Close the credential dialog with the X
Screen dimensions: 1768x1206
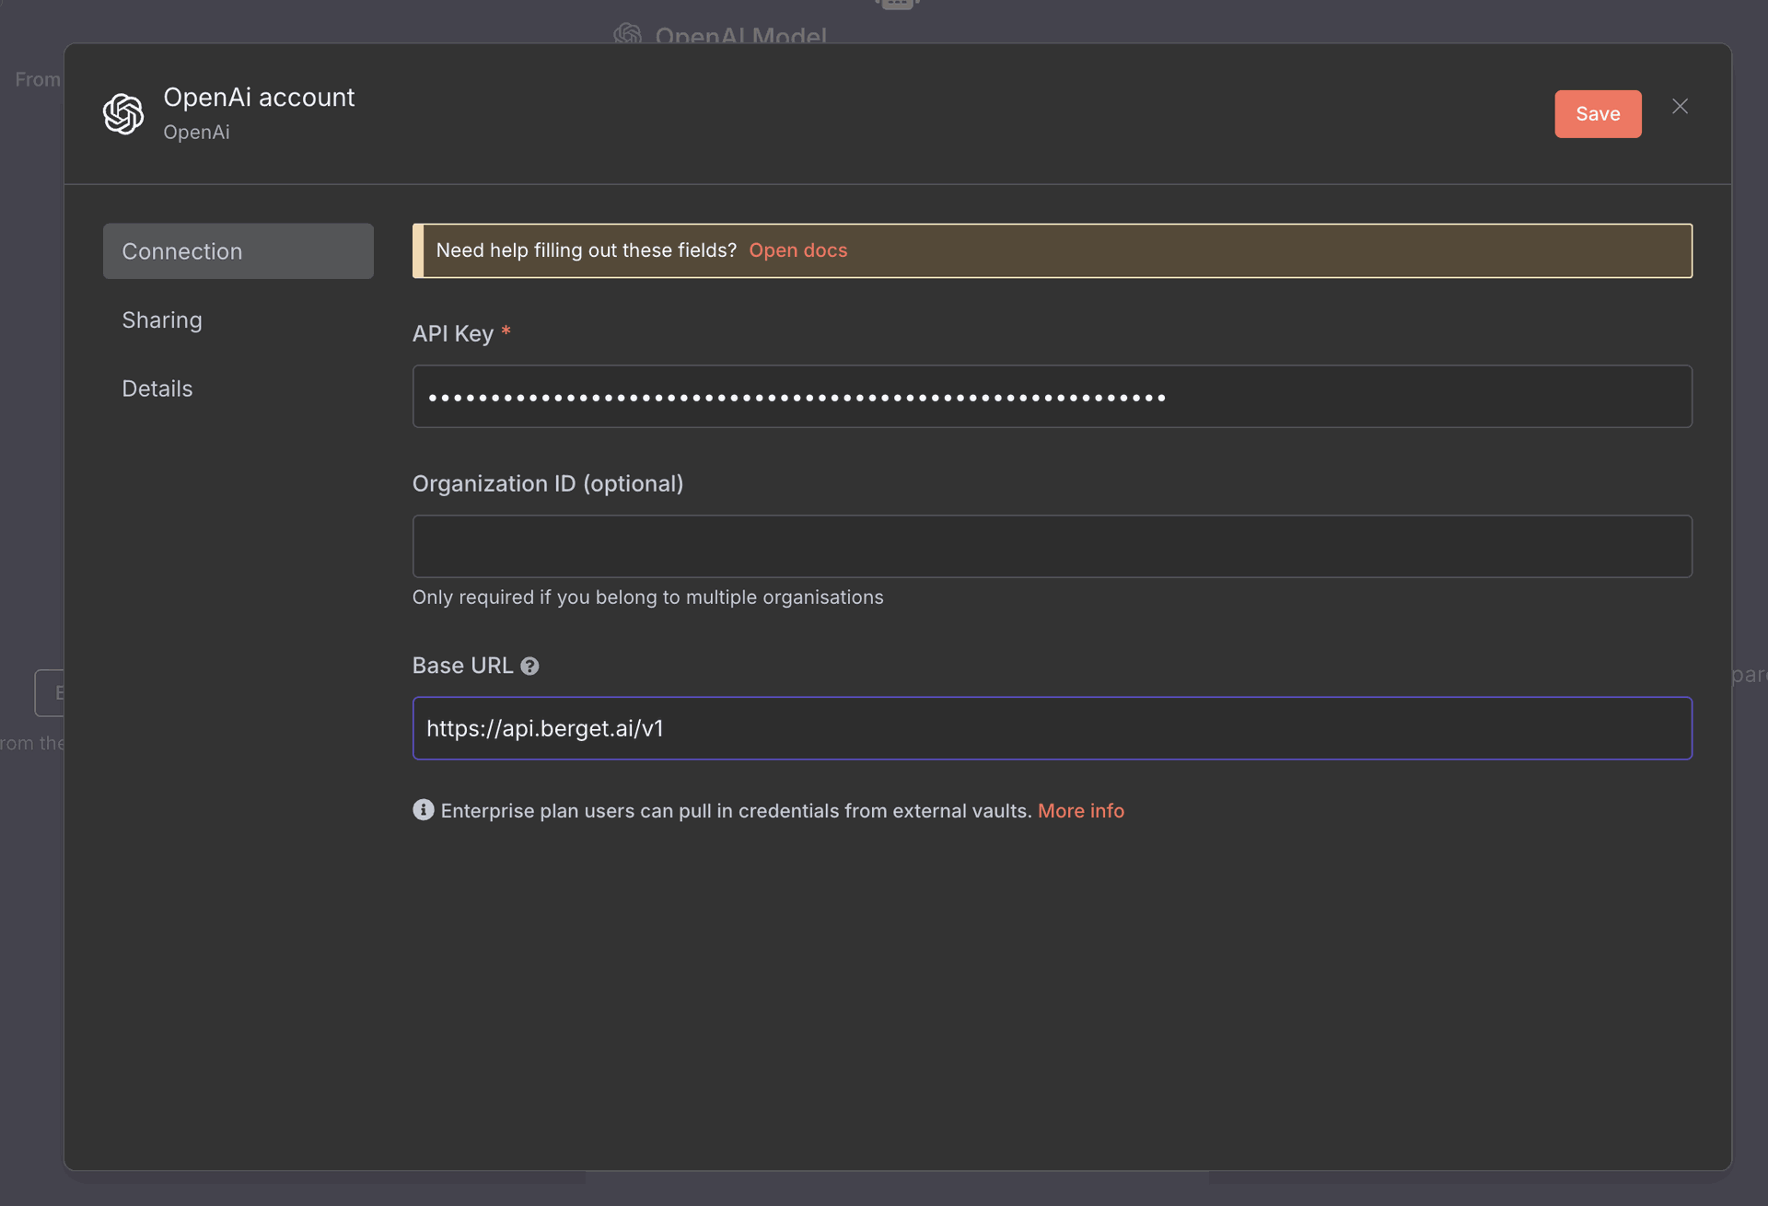point(1680,107)
